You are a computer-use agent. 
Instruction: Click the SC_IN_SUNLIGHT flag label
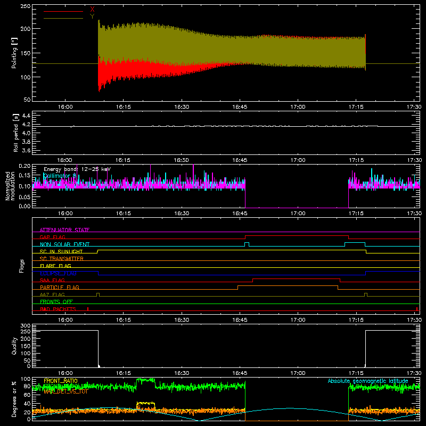(61, 251)
